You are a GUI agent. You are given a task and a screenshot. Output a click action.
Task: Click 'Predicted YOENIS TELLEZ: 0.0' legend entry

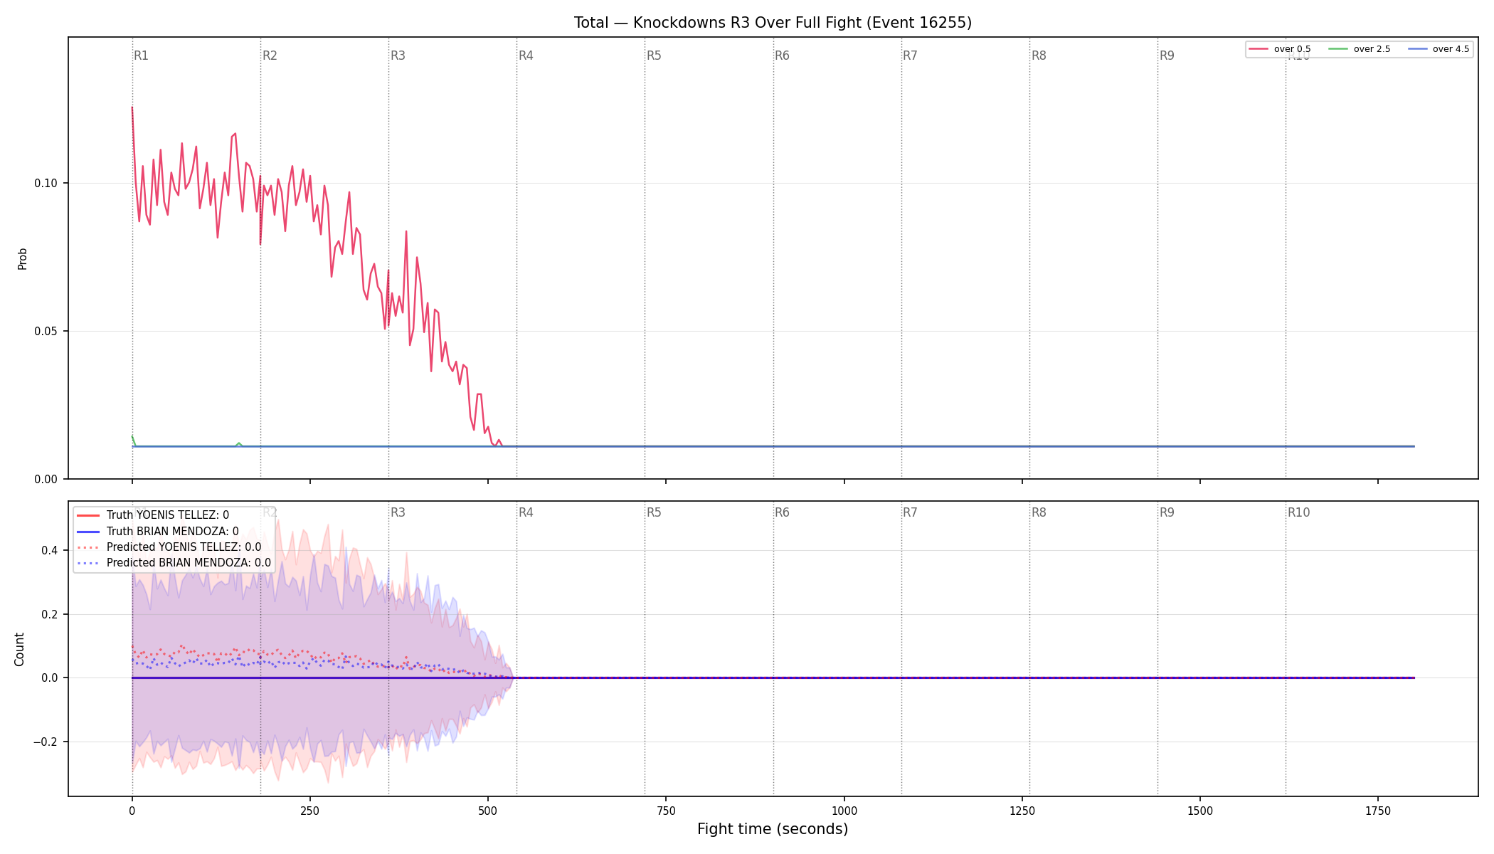169,547
